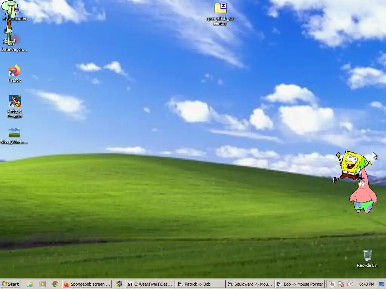
Task: Select the DataWagon desktop icon
Action: pos(14,42)
